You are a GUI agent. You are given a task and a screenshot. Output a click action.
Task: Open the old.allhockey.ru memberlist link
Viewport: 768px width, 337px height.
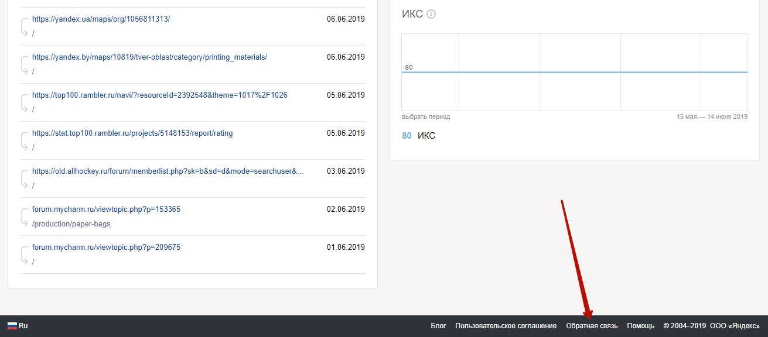tap(168, 171)
